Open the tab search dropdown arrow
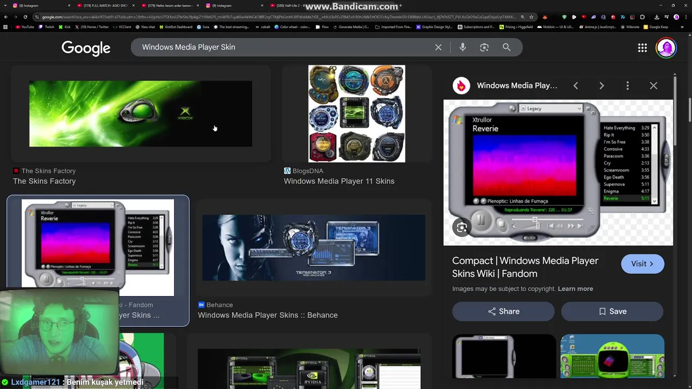 tap(5, 5)
